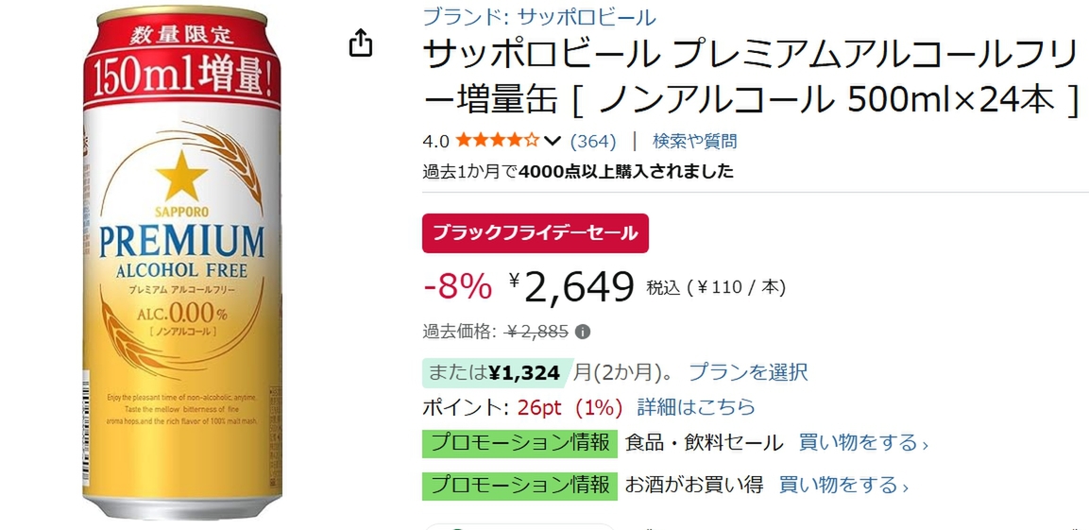Click the share icon beside the product image
This screenshot has width=1089, height=530.
click(361, 43)
